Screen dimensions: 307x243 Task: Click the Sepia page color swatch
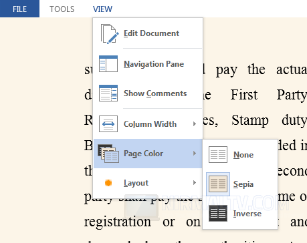click(218, 184)
